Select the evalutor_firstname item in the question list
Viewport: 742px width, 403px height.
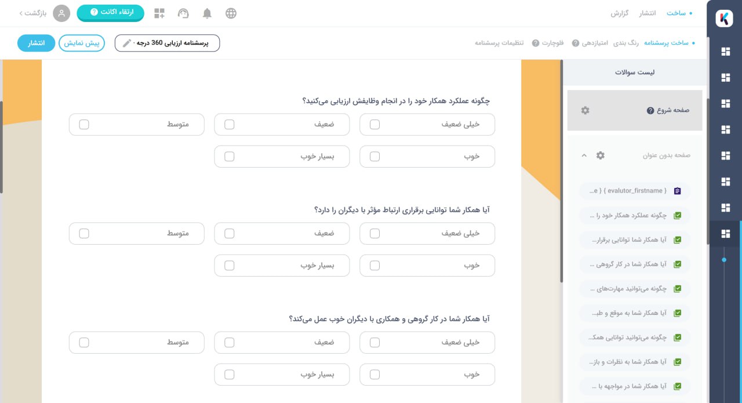(x=635, y=191)
